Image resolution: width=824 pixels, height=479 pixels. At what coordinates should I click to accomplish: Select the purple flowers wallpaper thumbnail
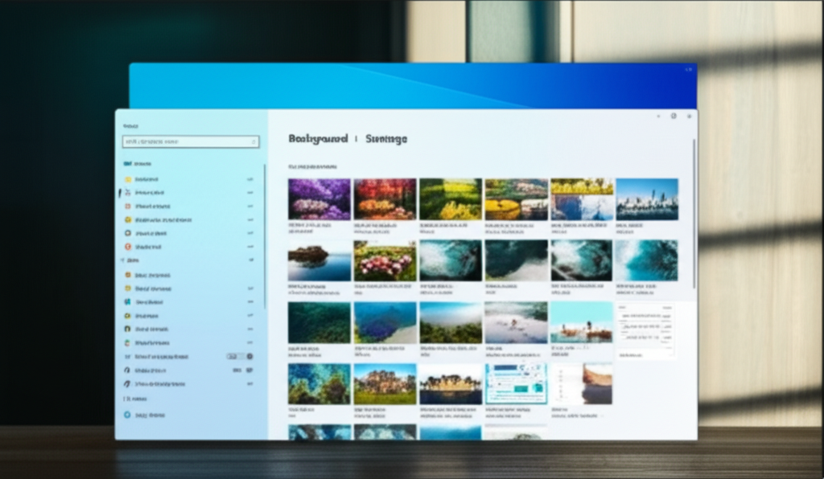319,199
